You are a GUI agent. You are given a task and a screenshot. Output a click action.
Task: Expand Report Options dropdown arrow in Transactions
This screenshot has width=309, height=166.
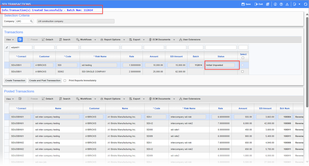coord(124,40)
